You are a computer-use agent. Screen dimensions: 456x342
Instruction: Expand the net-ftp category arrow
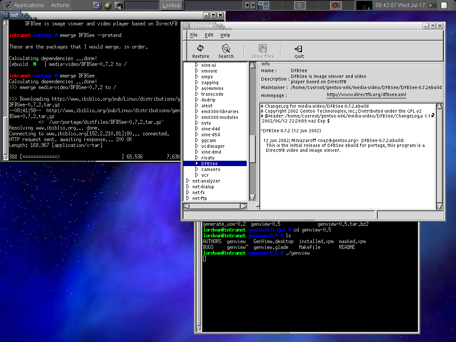(x=188, y=199)
